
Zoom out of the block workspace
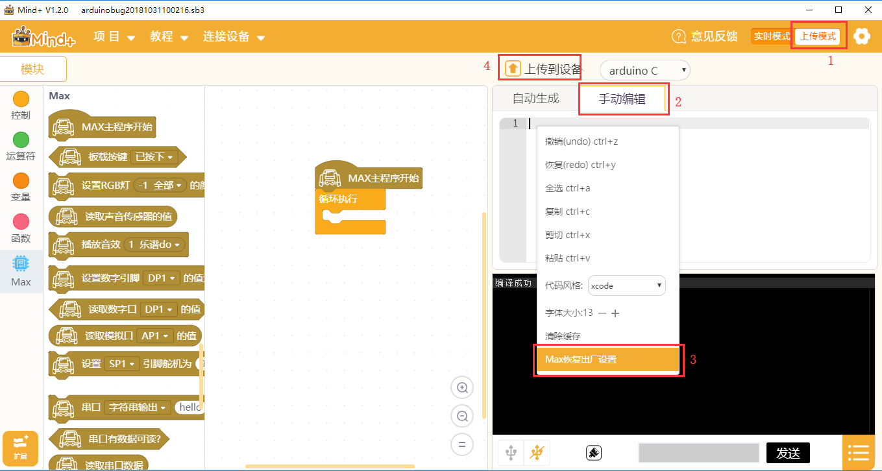[x=462, y=416]
